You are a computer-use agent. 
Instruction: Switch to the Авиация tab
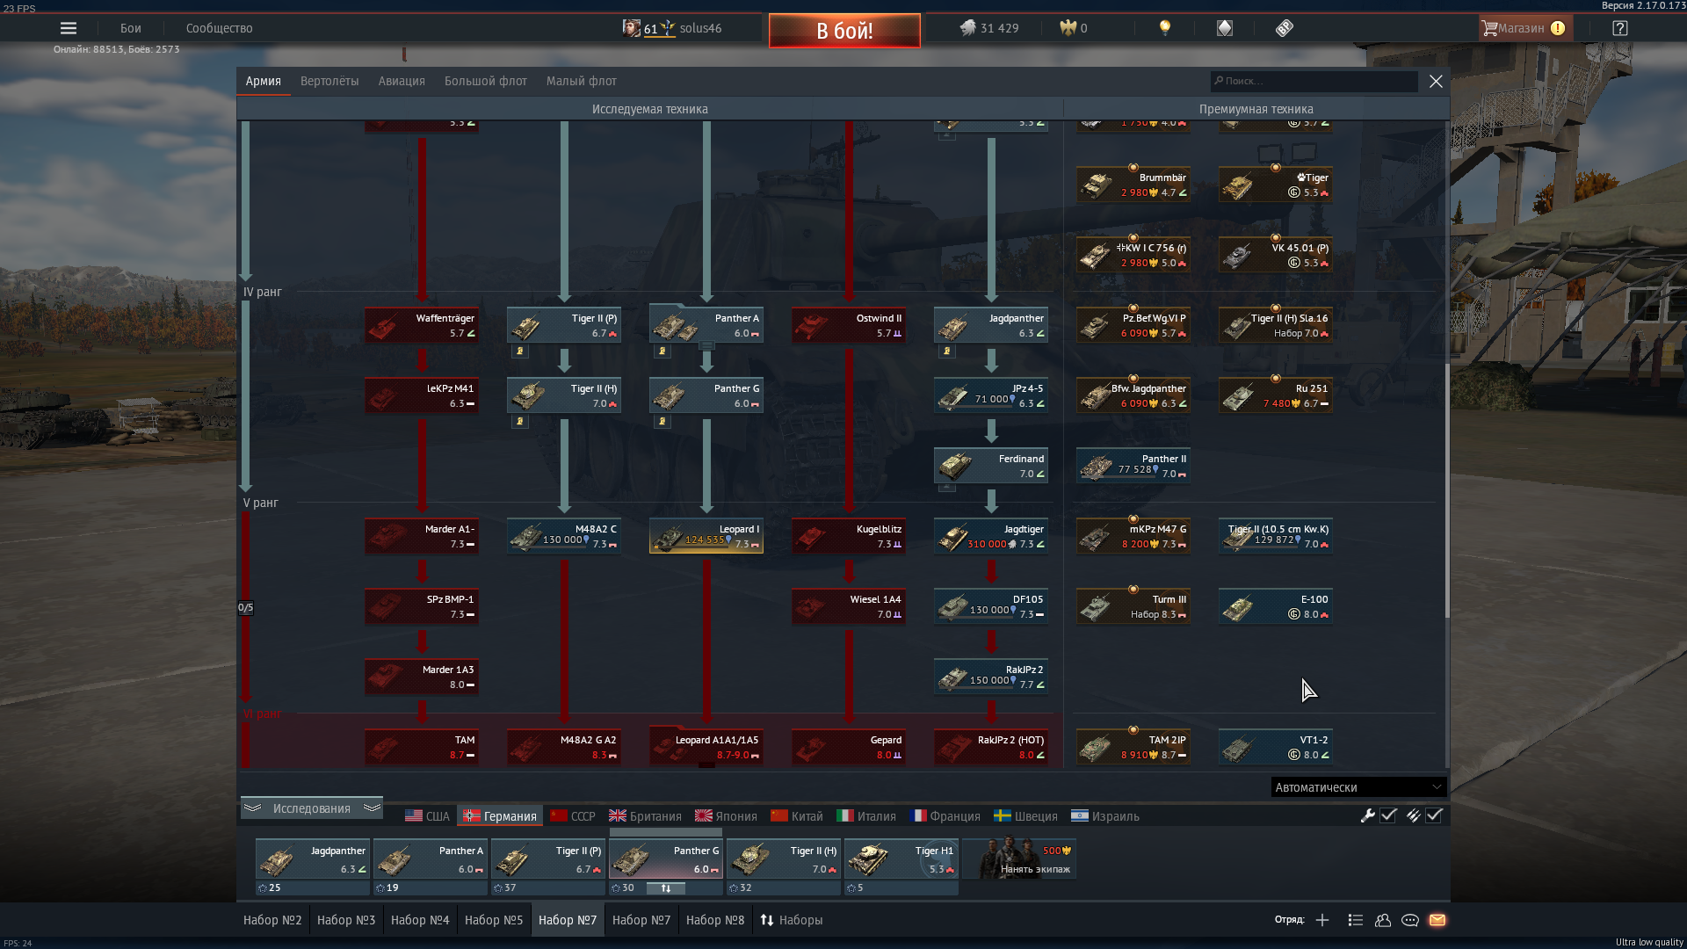pos(402,81)
